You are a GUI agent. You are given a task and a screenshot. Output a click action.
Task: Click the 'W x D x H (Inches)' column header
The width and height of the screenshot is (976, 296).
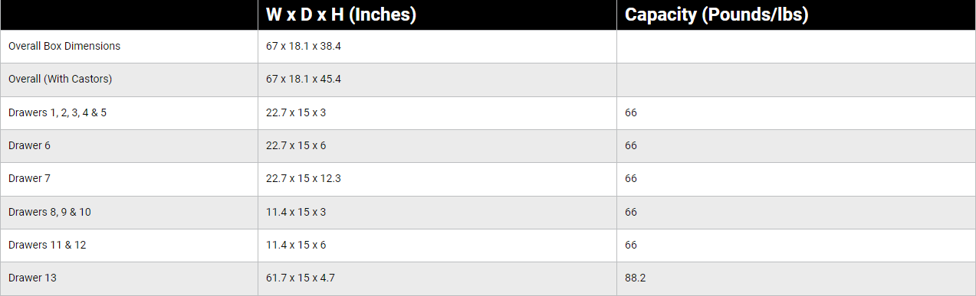pos(341,15)
